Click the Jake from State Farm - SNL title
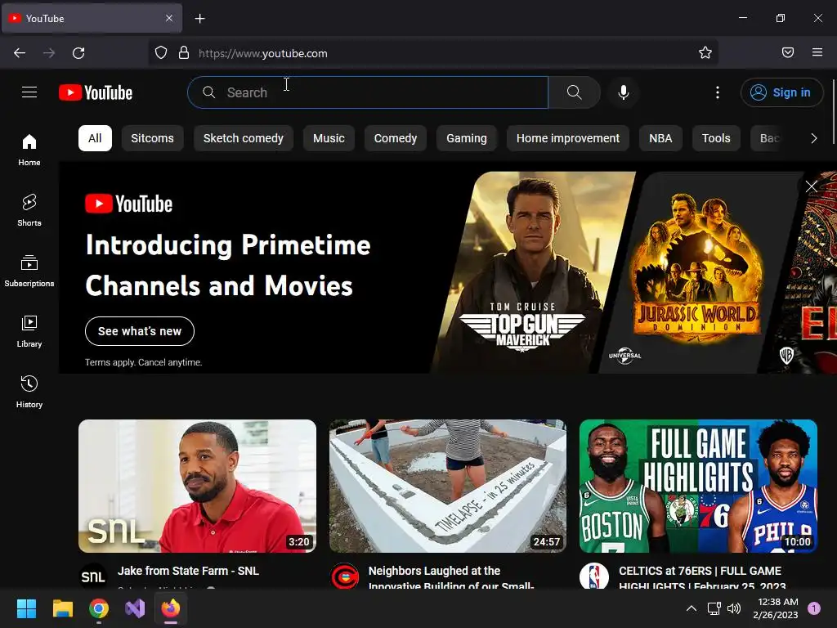The image size is (837, 628). pos(189,571)
